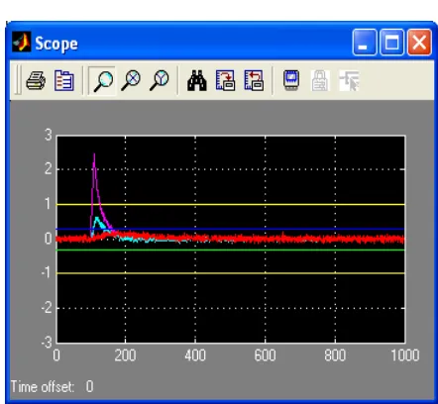Click Save current axes settings icon
Viewport: 438px width, 404px height.
tap(225, 80)
